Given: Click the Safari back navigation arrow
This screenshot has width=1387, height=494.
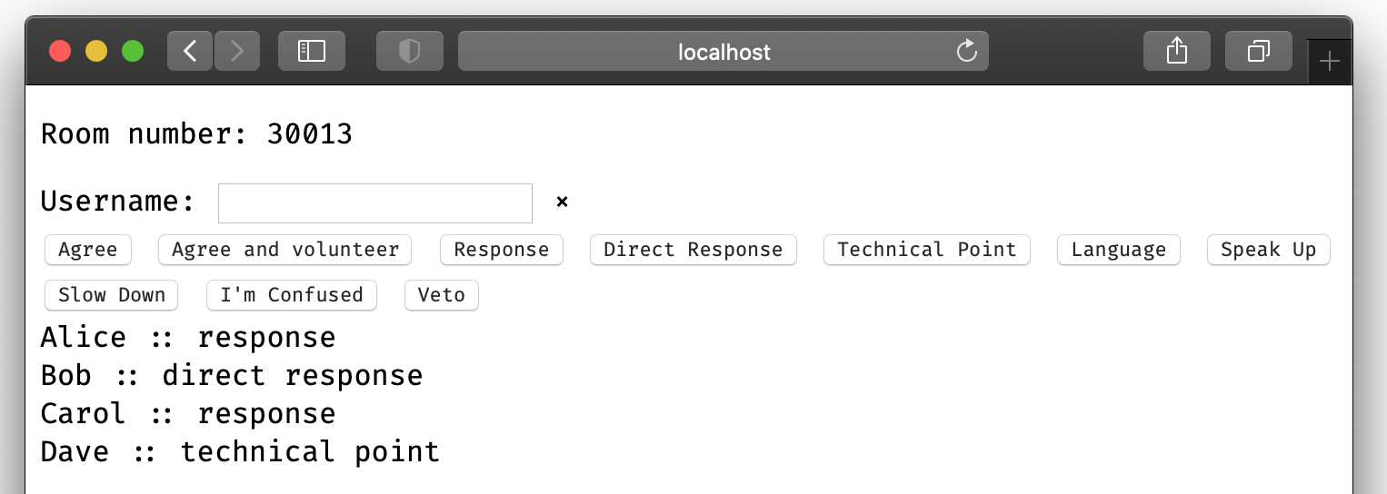Looking at the screenshot, I should coord(190,51).
